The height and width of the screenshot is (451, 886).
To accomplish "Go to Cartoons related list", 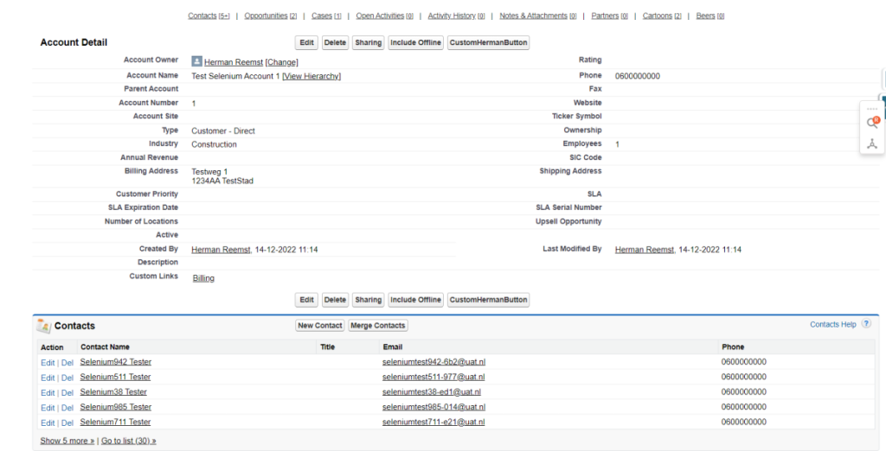I will click(x=662, y=16).
